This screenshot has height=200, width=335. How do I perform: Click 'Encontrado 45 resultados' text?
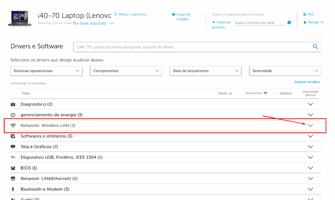click(x=28, y=83)
